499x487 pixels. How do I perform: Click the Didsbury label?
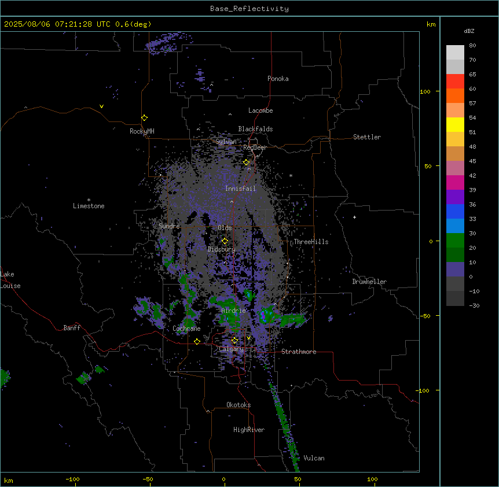coord(222,249)
